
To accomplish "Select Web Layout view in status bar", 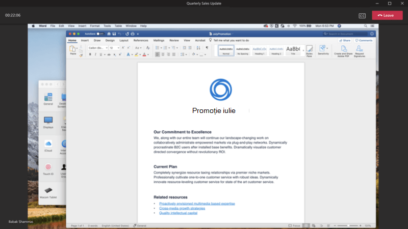I will point(314,225).
